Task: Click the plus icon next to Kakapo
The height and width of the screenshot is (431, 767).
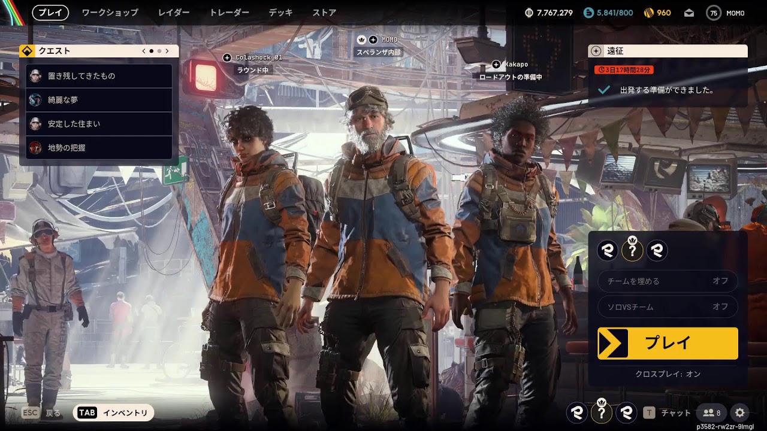Action: pos(496,64)
